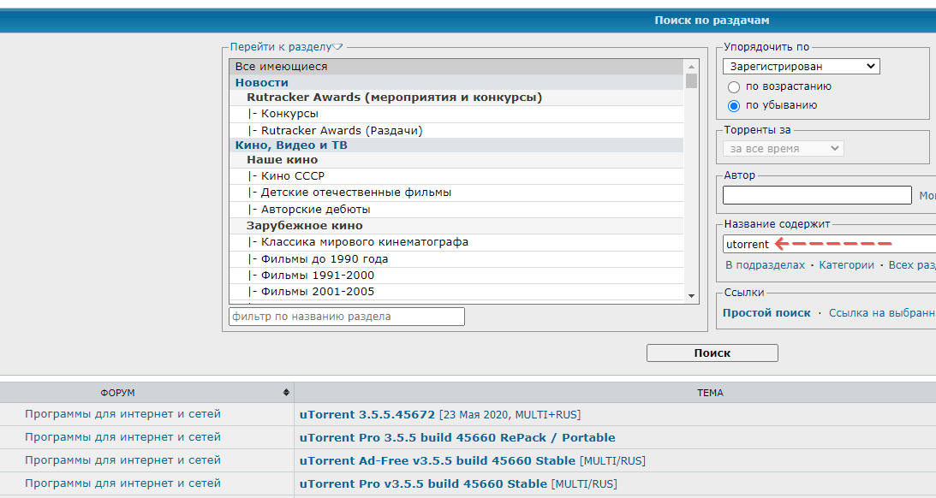Select Наше кино section
This screenshot has width=936, height=498.
pos(456,160)
